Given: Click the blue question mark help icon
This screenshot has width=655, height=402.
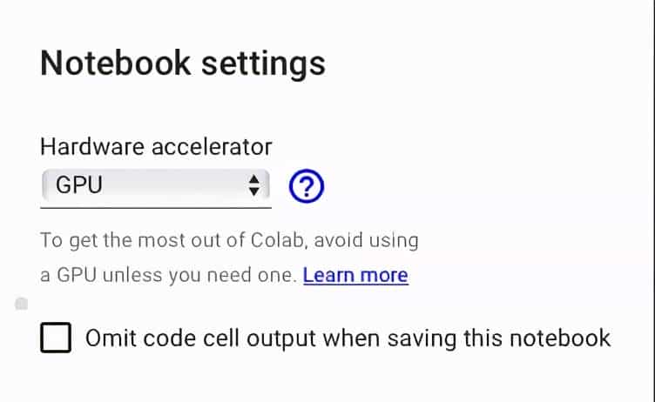Looking at the screenshot, I should [x=306, y=185].
